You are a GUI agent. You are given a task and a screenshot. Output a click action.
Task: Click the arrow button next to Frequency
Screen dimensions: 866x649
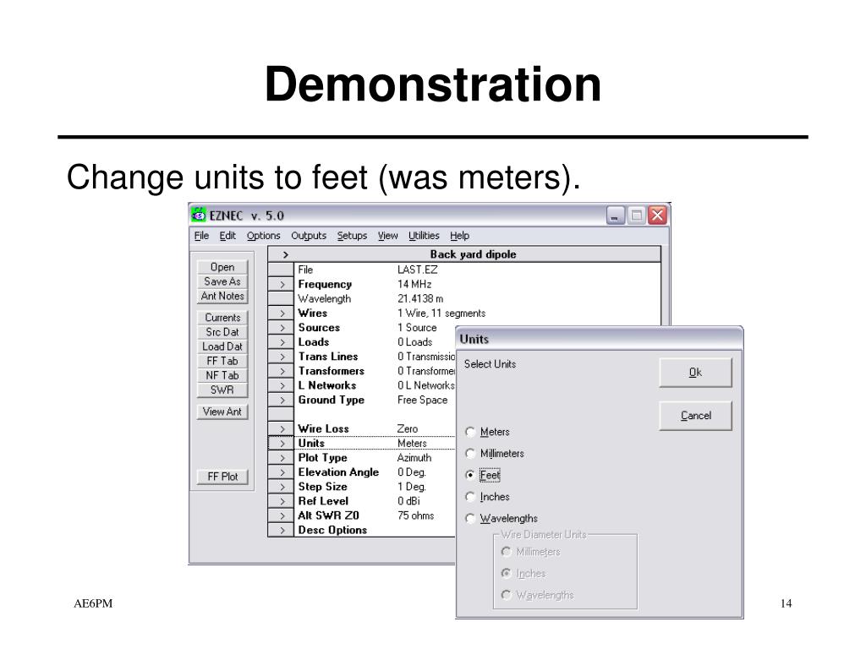[281, 284]
